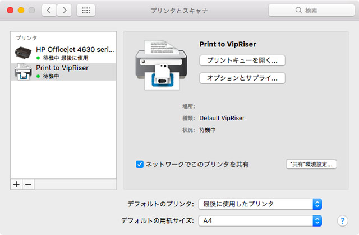359x235 pixels.
Task: Close the window with red button
Action: point(10,10)
